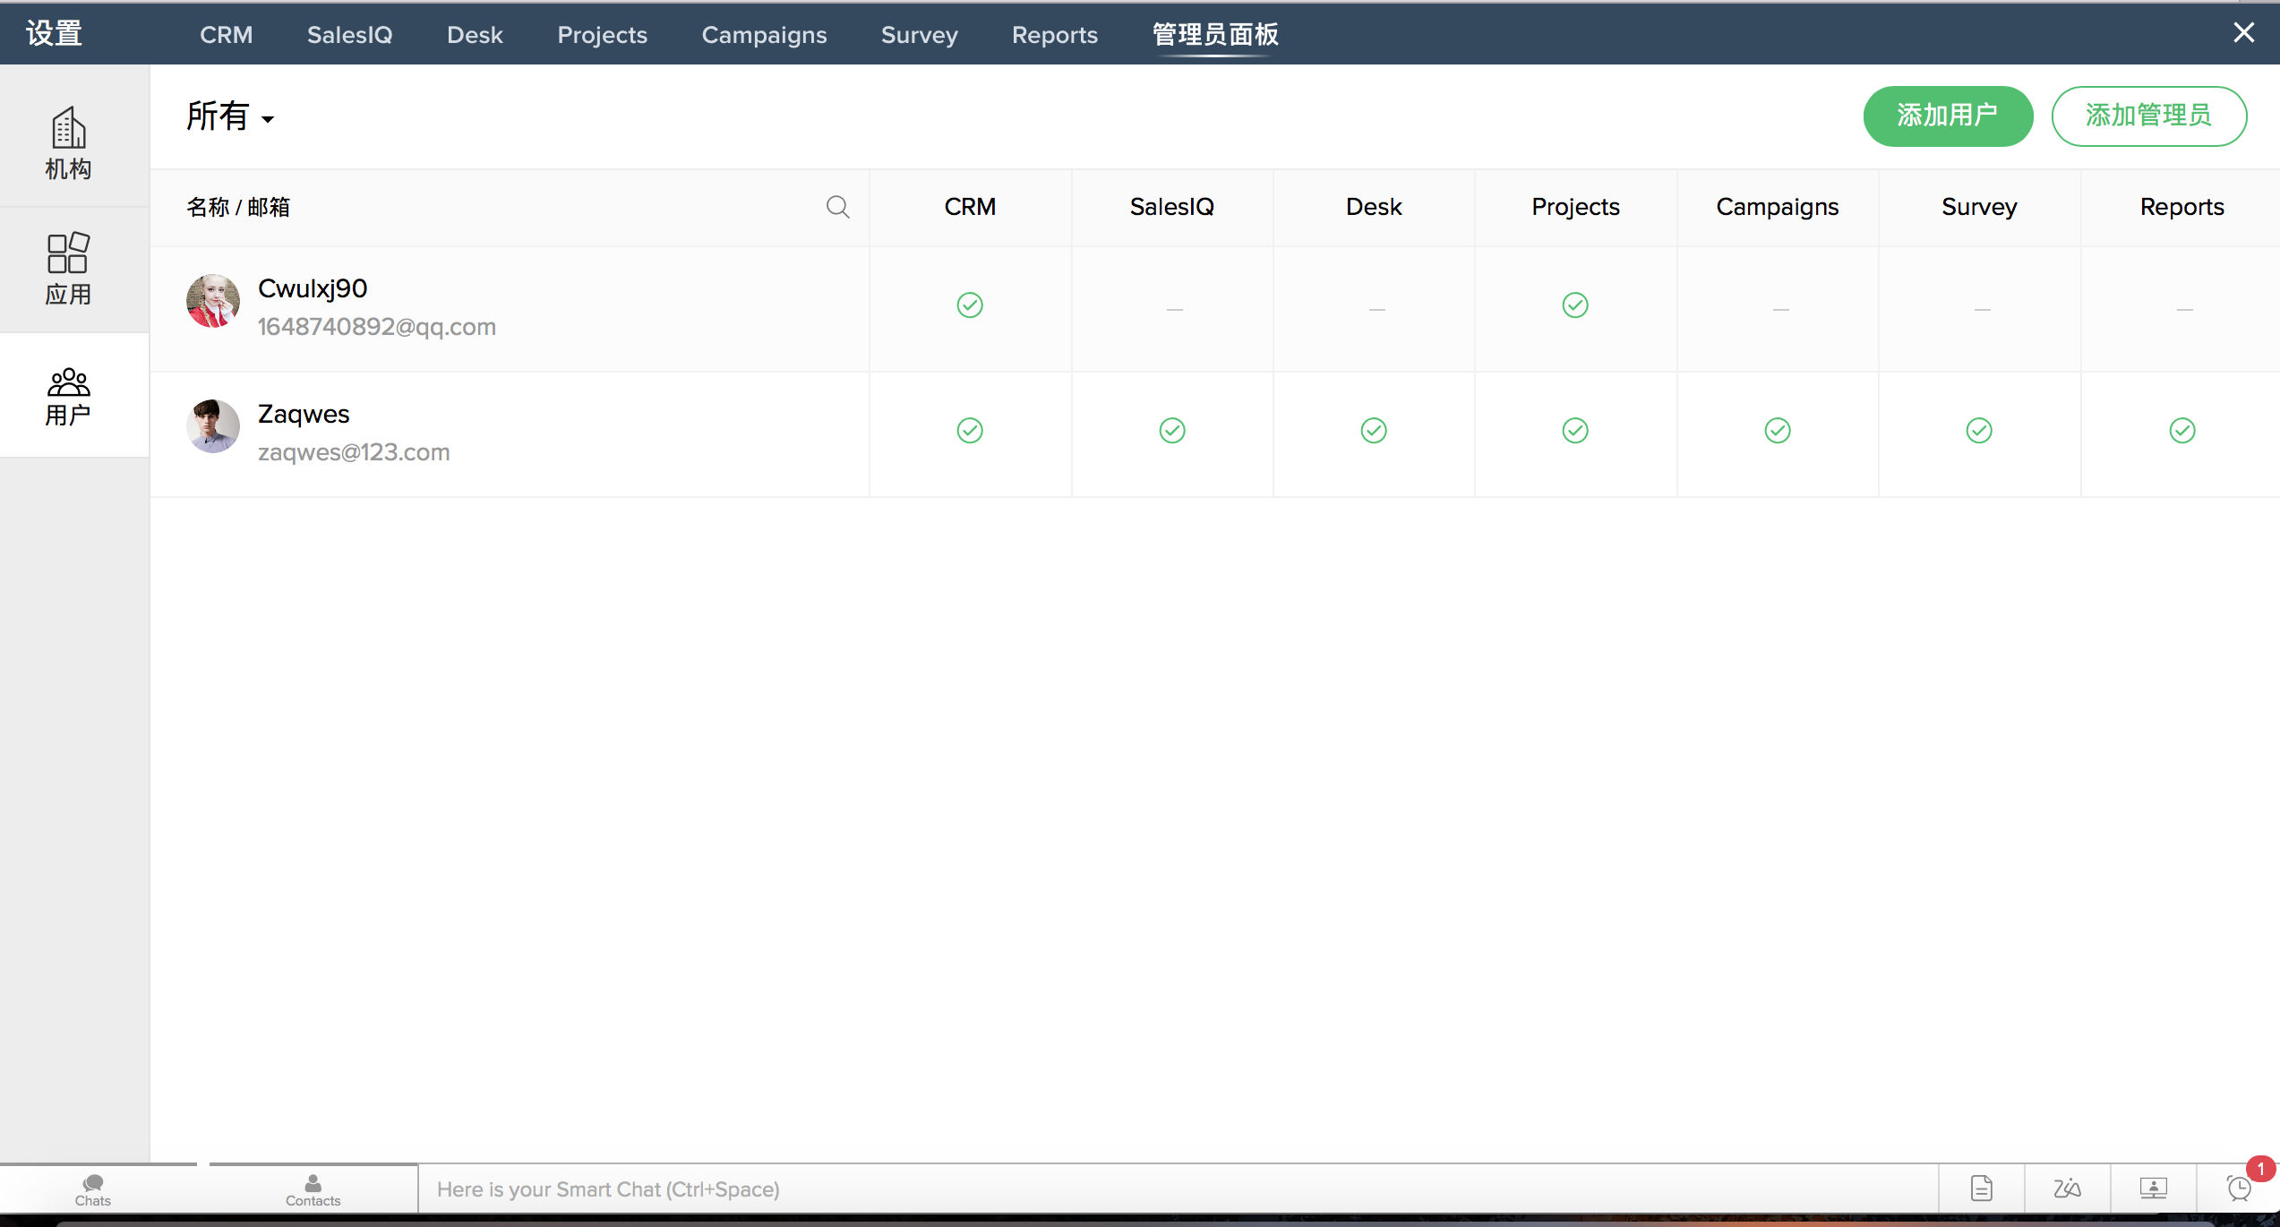Click Zaqwes's profile avatar thumbnail

(213, 426)
